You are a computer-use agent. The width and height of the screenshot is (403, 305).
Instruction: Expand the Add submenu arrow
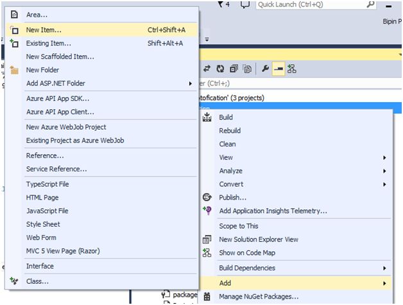pyautogui.click(x=384, y=283)
